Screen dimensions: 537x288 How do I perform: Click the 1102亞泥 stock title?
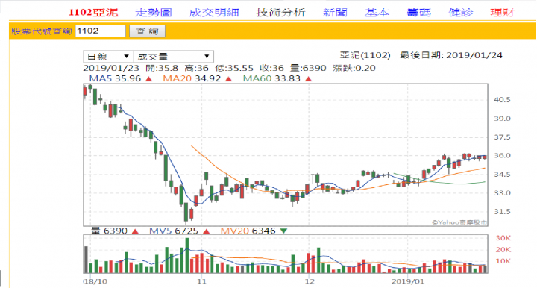(x=93, y=13)
